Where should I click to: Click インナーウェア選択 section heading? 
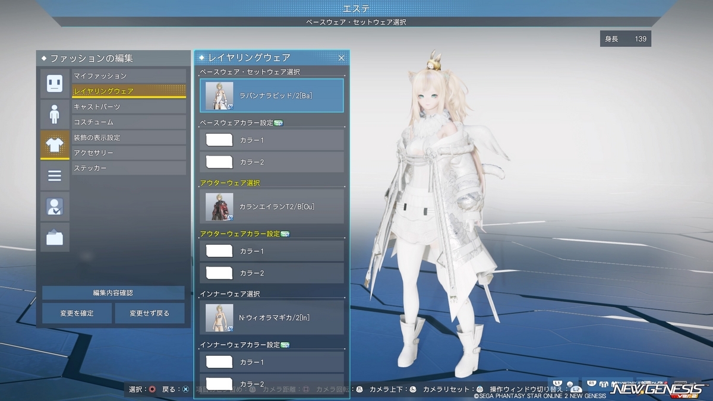coord(230,294)
